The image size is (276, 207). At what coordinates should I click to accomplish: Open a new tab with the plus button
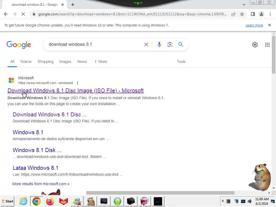(73, 5)
